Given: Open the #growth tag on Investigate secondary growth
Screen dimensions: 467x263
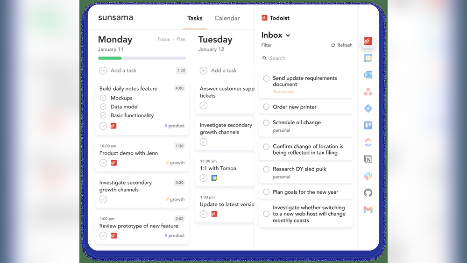Looking at the screenshot, I should click(176, 199).
